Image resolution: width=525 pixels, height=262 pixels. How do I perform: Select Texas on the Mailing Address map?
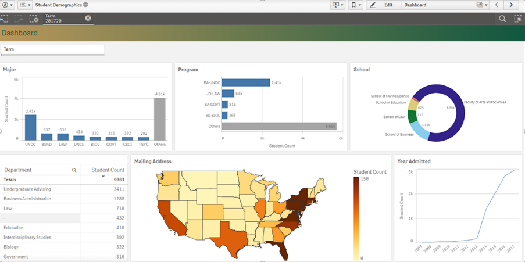(231, 239)
